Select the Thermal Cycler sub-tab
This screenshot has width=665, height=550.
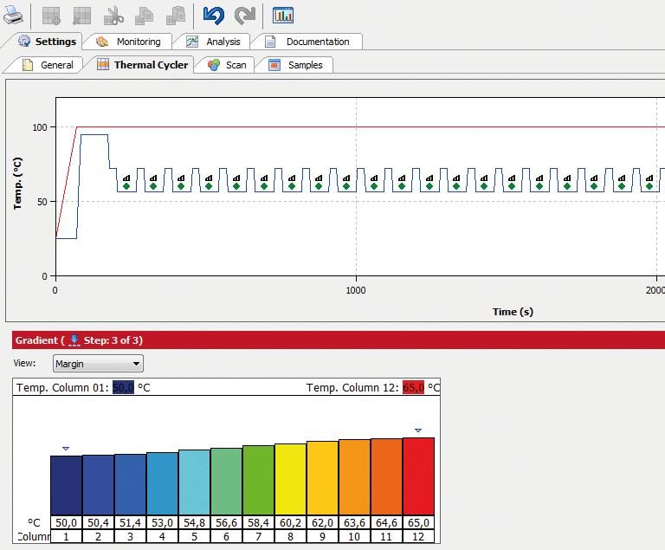coord(143,65)
